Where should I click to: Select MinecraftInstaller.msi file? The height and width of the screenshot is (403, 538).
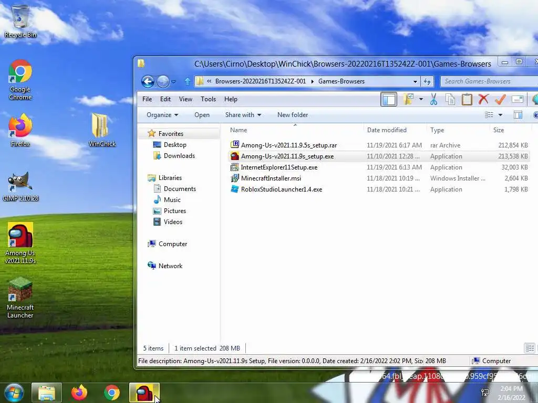coord(379,178)
